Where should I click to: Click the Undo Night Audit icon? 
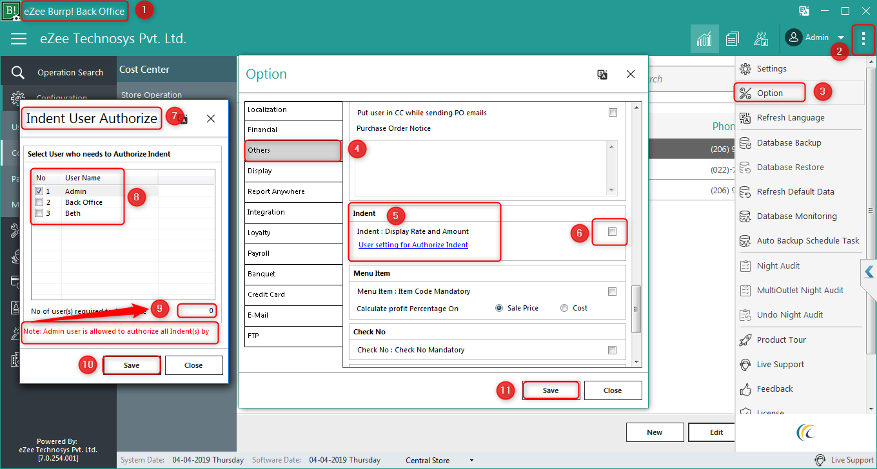(745, 315)
